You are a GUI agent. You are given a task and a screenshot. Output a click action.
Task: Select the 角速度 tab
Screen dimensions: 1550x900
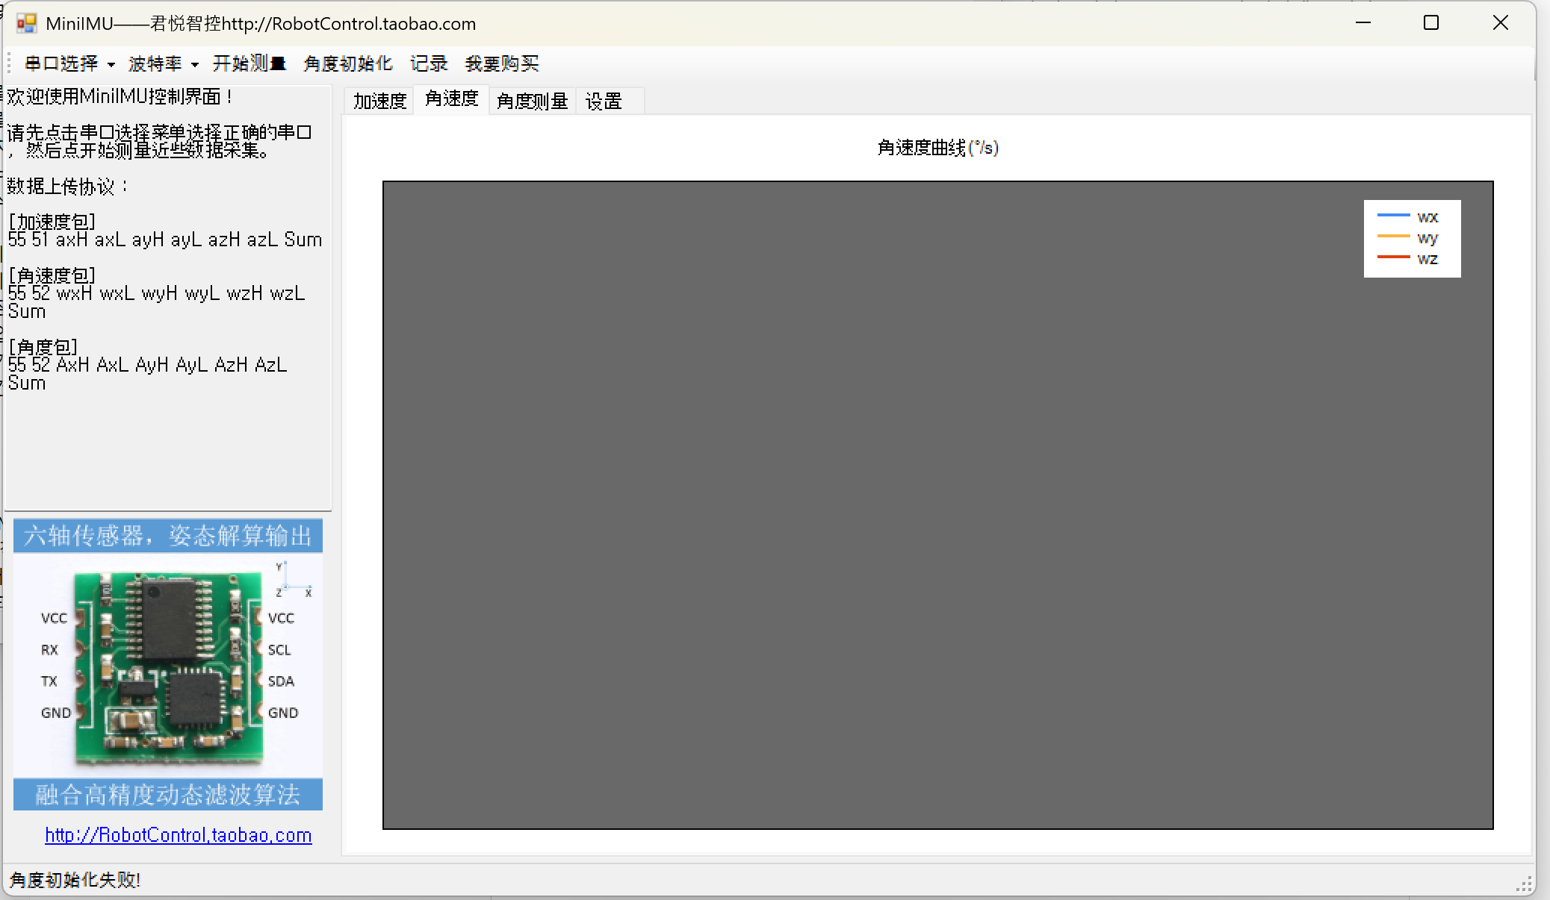tap(451, 99)
